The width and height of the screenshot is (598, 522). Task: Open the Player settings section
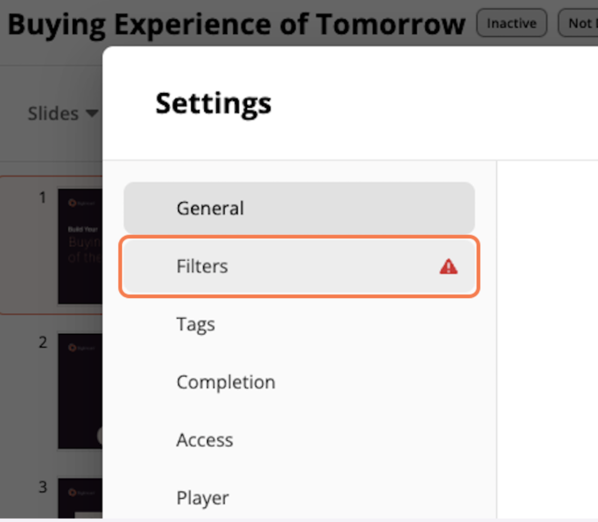pyautogui.click(x=299, y=498)
